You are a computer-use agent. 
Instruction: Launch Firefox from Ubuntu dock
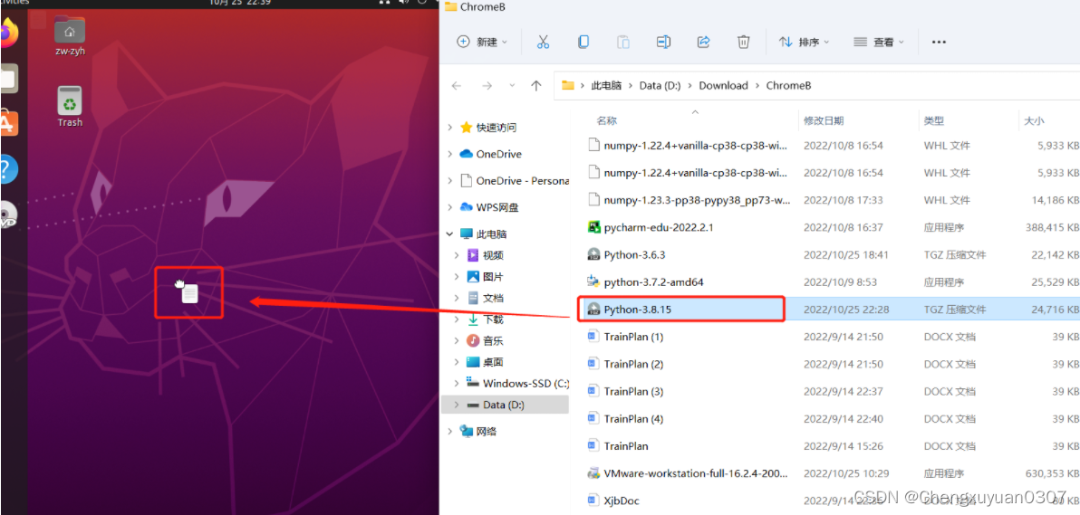click(8, 33)
